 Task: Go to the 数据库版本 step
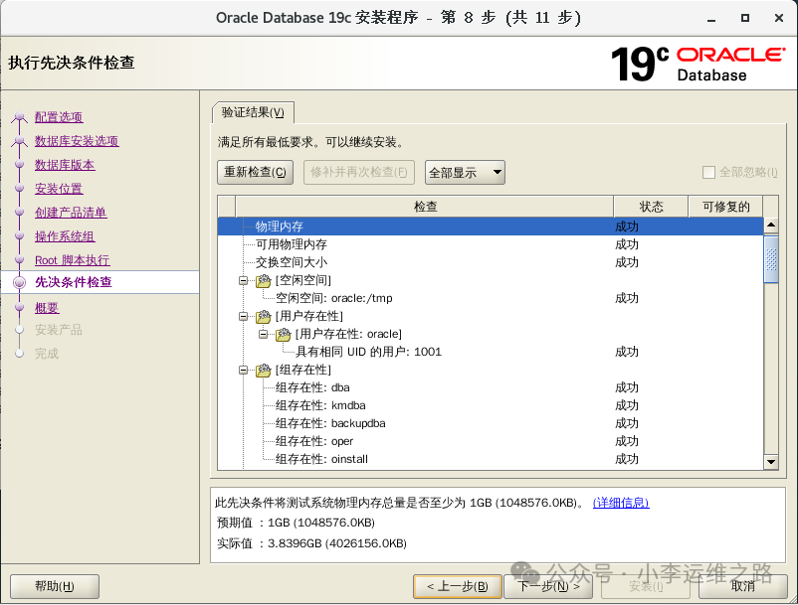tap(65, 165)
